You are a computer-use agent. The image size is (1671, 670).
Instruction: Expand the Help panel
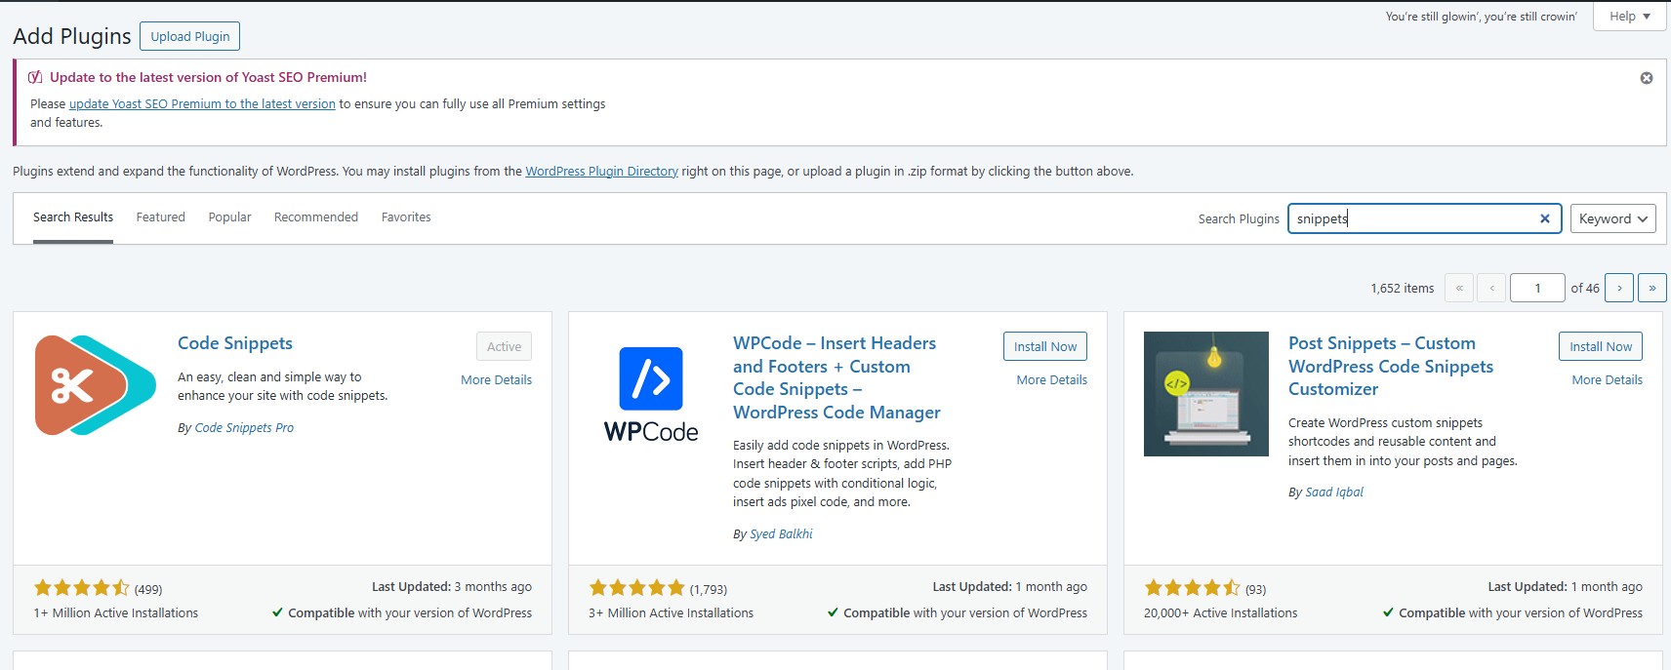[1630, 17]
